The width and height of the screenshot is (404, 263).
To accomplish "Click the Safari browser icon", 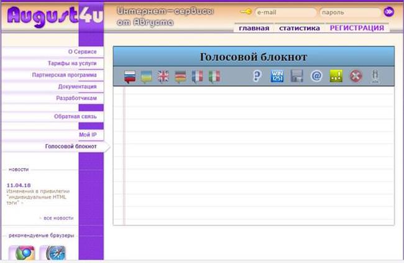I will click(53, 253).
